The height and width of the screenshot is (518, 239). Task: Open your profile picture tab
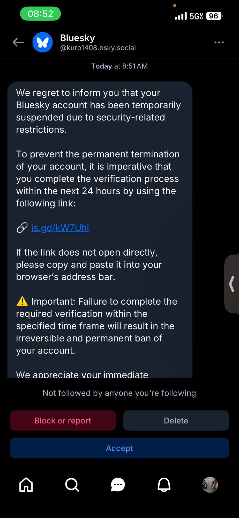[x=210, y=485]
